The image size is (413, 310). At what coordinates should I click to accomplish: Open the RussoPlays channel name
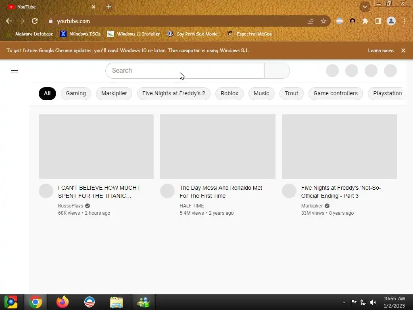71,206
